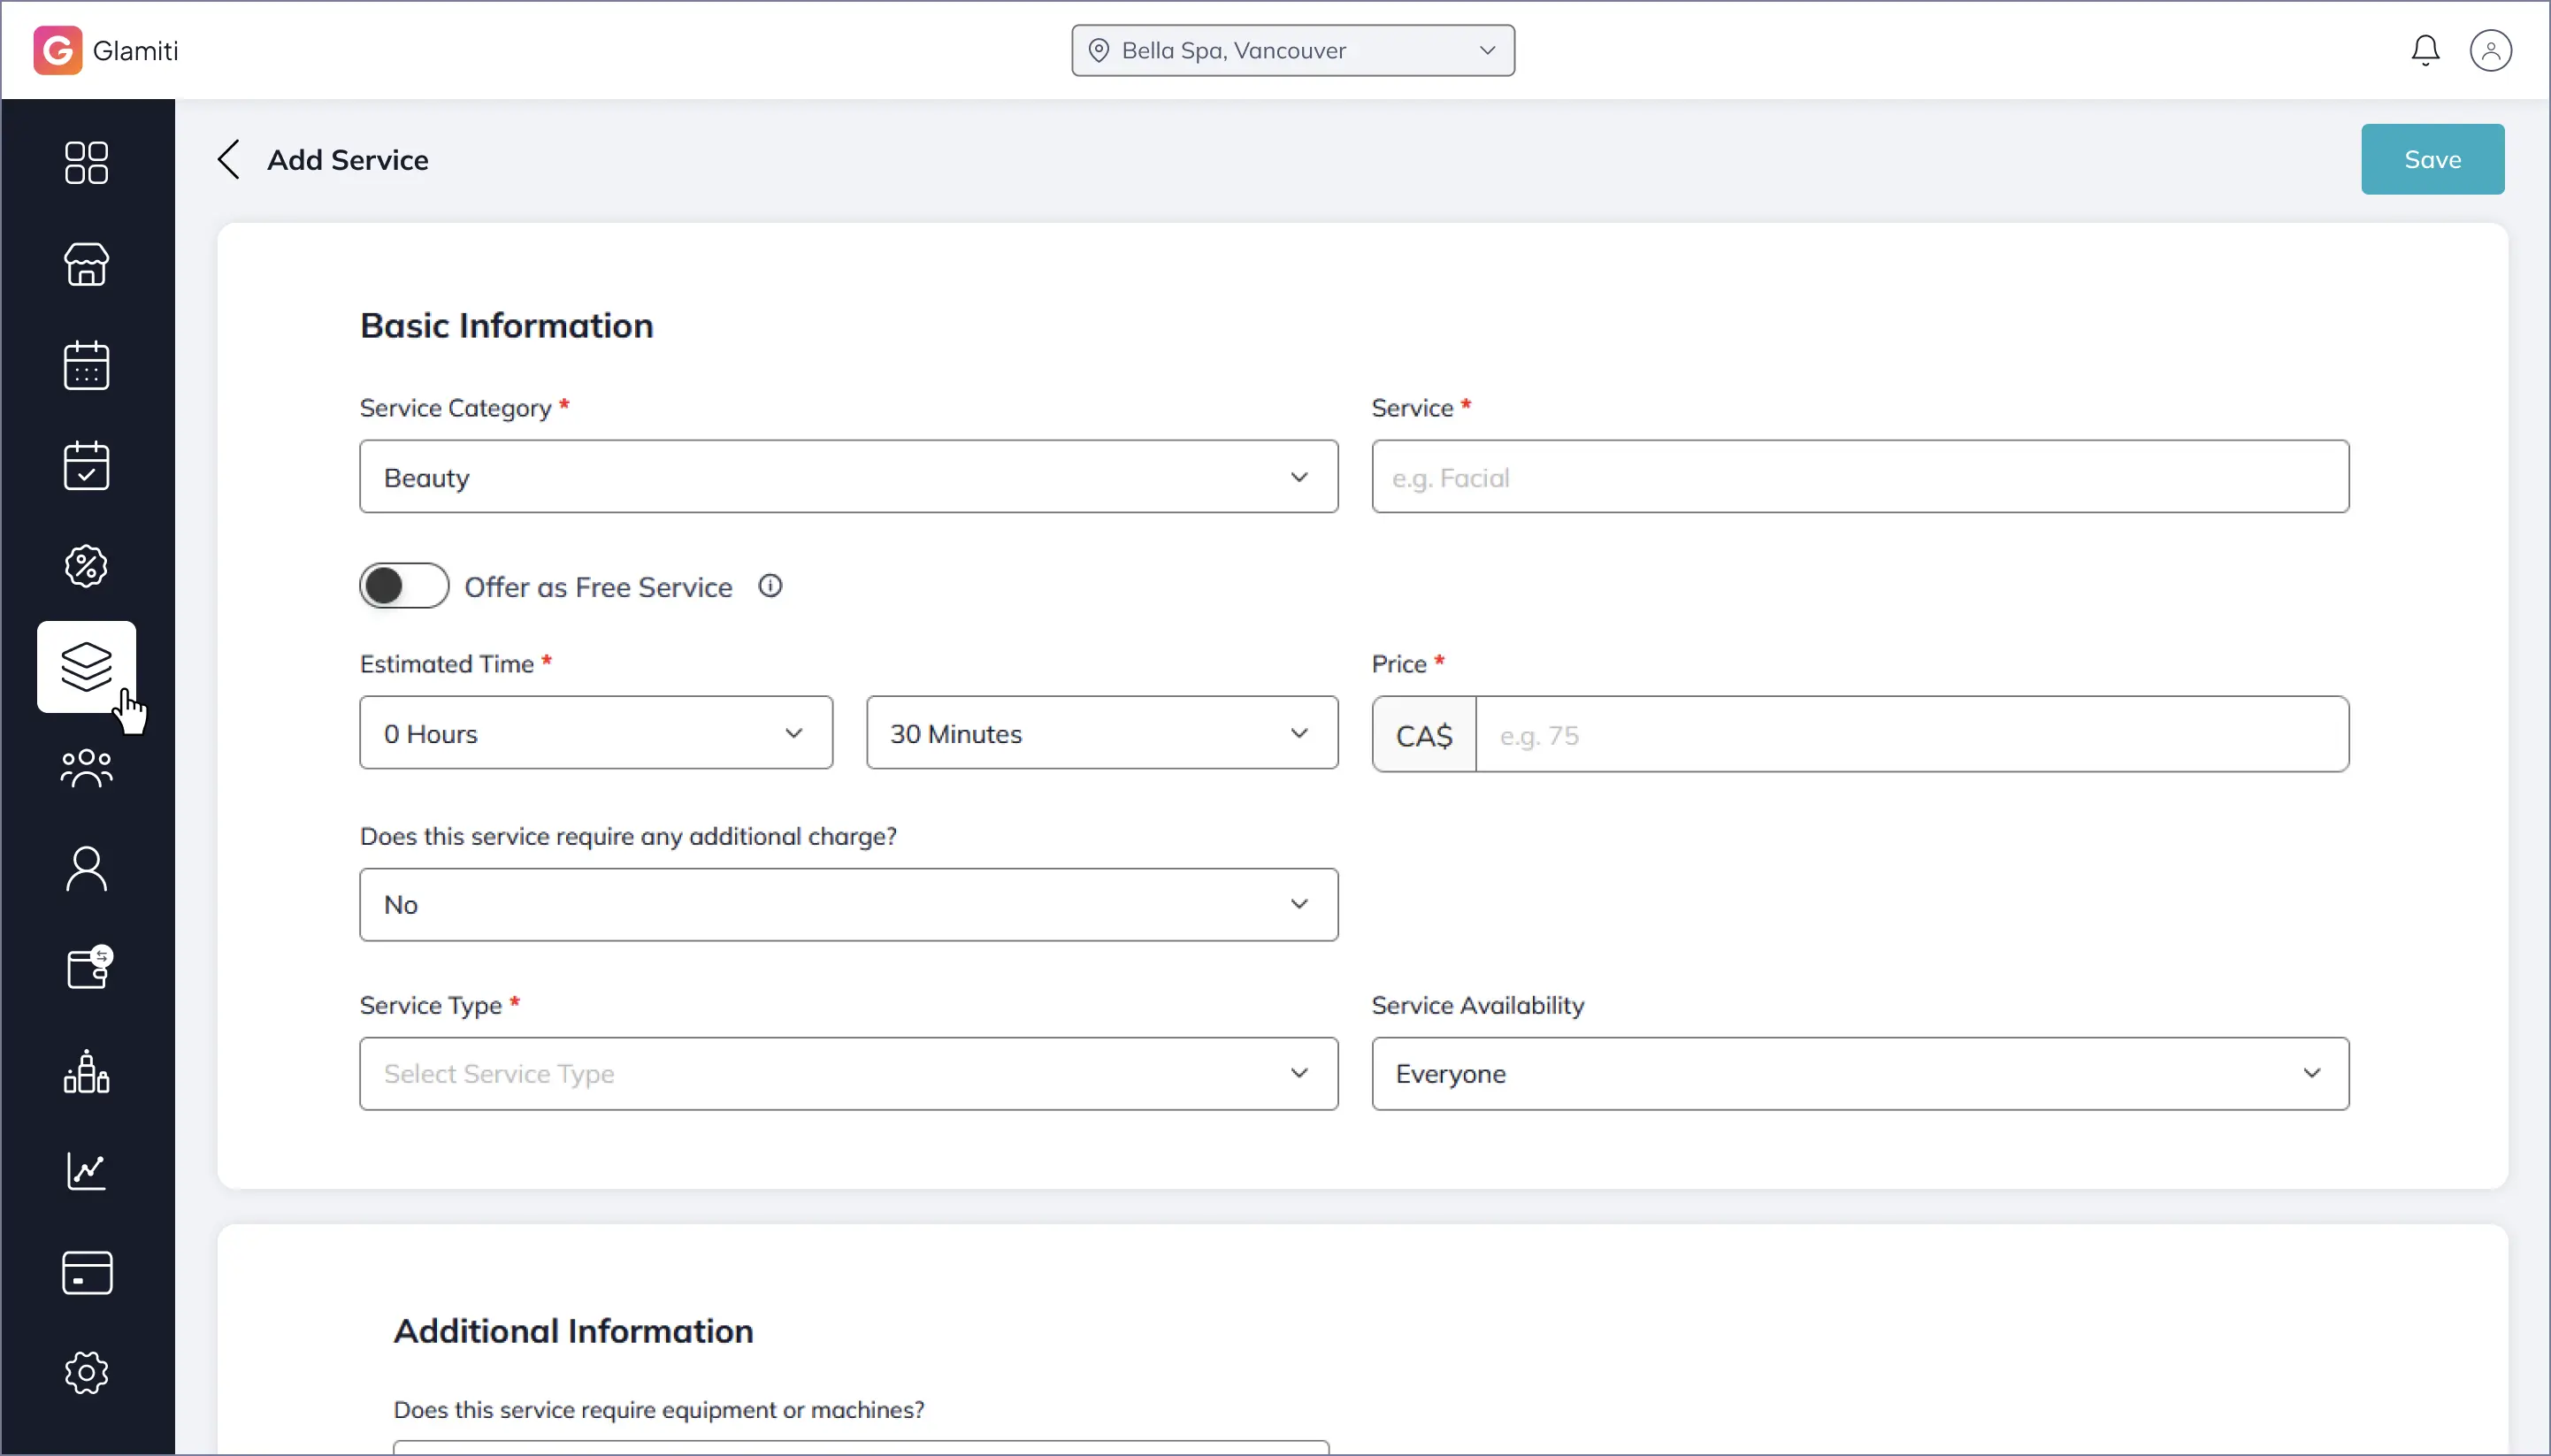Toggle the Offer as Free Service switch
This screenshot has height=1456, width=2551.
404,586
